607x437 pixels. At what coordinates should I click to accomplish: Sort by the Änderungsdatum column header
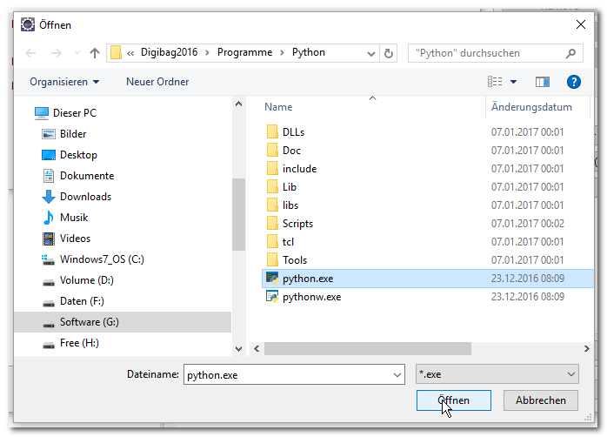click(x=531, y=107)
